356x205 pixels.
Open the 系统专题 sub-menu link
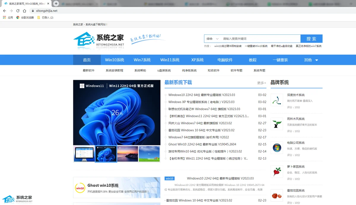coord(259,71)
